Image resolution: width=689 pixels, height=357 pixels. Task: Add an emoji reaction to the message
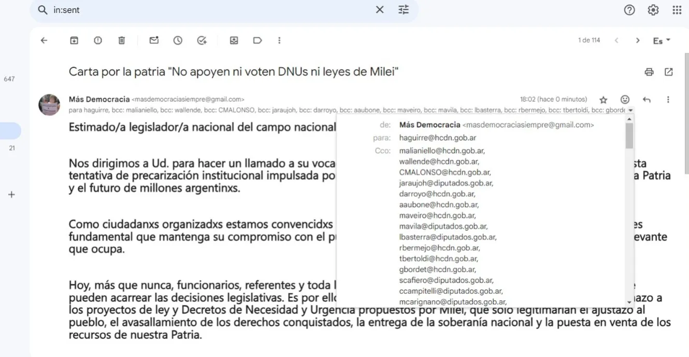point(625,99)
